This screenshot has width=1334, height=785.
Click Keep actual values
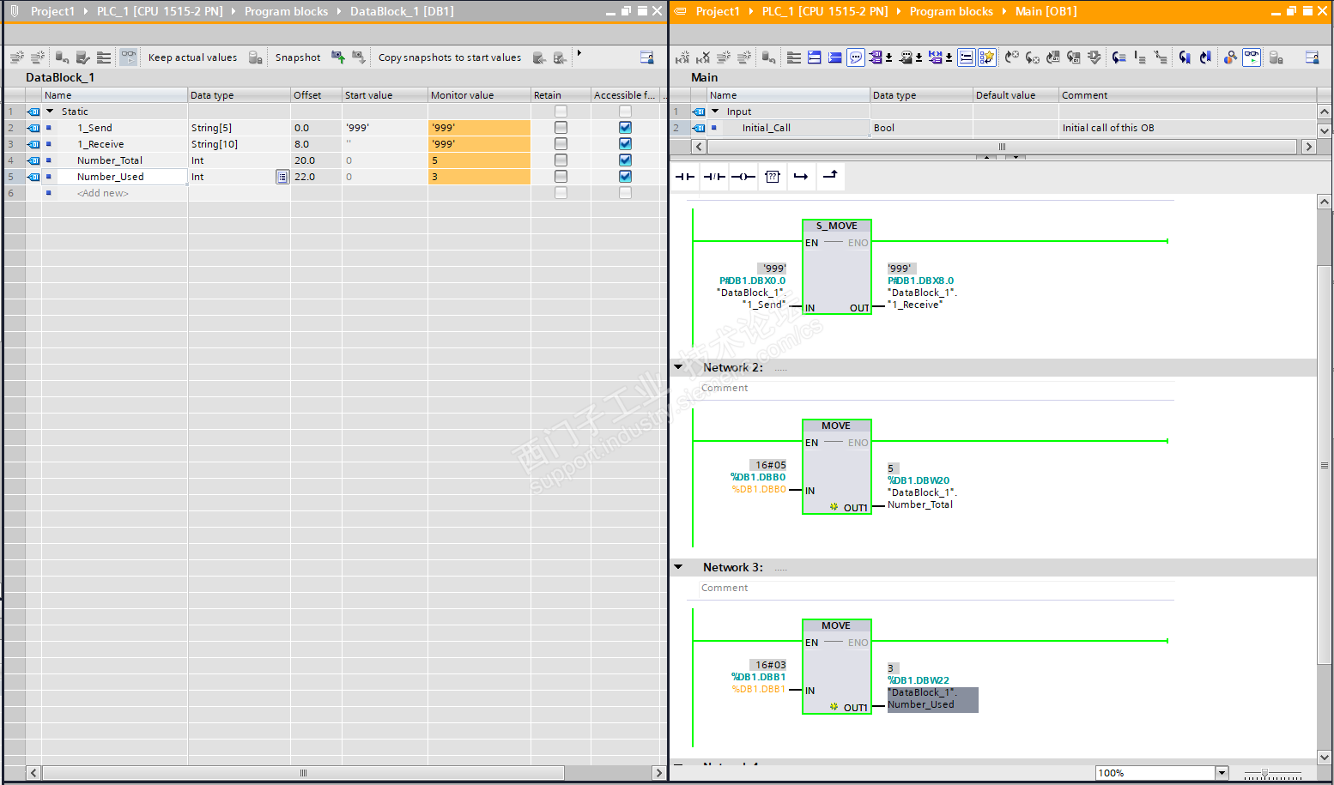192,57
